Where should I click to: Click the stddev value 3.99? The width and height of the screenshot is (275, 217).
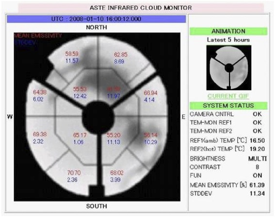(115, 180)
